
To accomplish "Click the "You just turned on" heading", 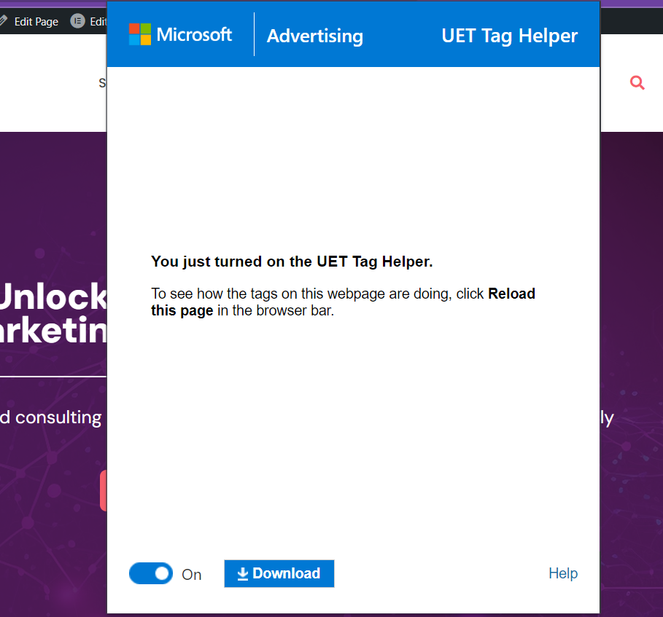I will pyautogui.click(x=292, y=262).
